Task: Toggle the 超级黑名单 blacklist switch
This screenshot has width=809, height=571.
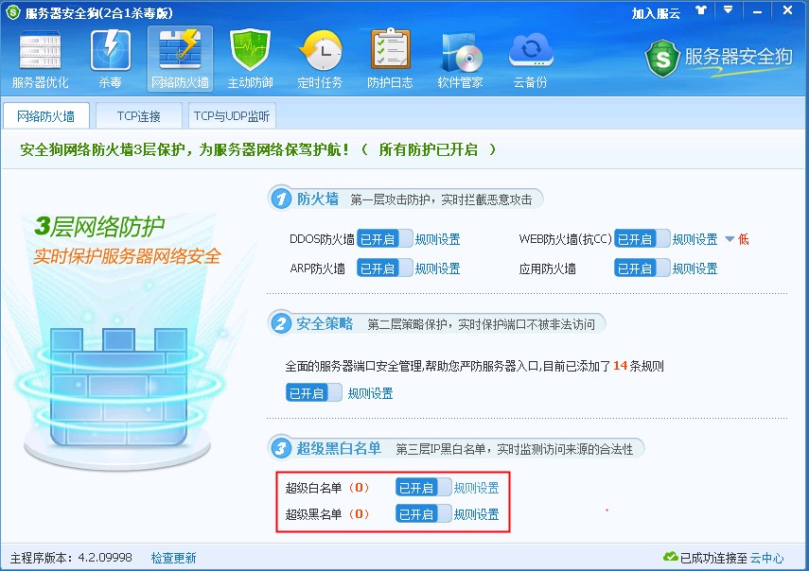Action: pos(423,514)
